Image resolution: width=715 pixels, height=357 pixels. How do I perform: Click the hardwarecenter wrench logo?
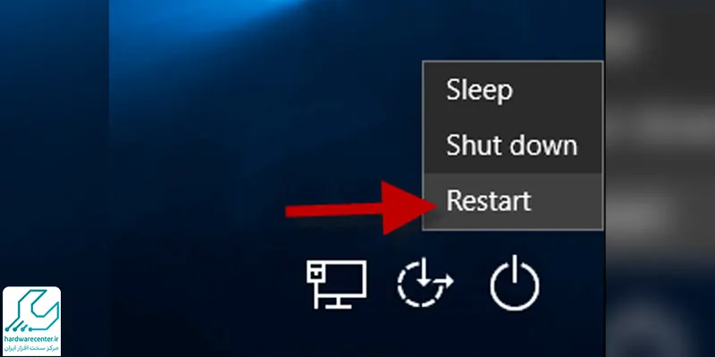(31, 311)
